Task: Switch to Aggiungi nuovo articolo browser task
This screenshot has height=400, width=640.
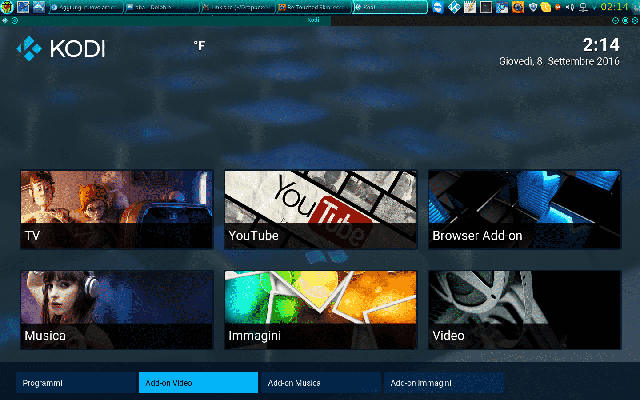Action: tap(85, 7)
